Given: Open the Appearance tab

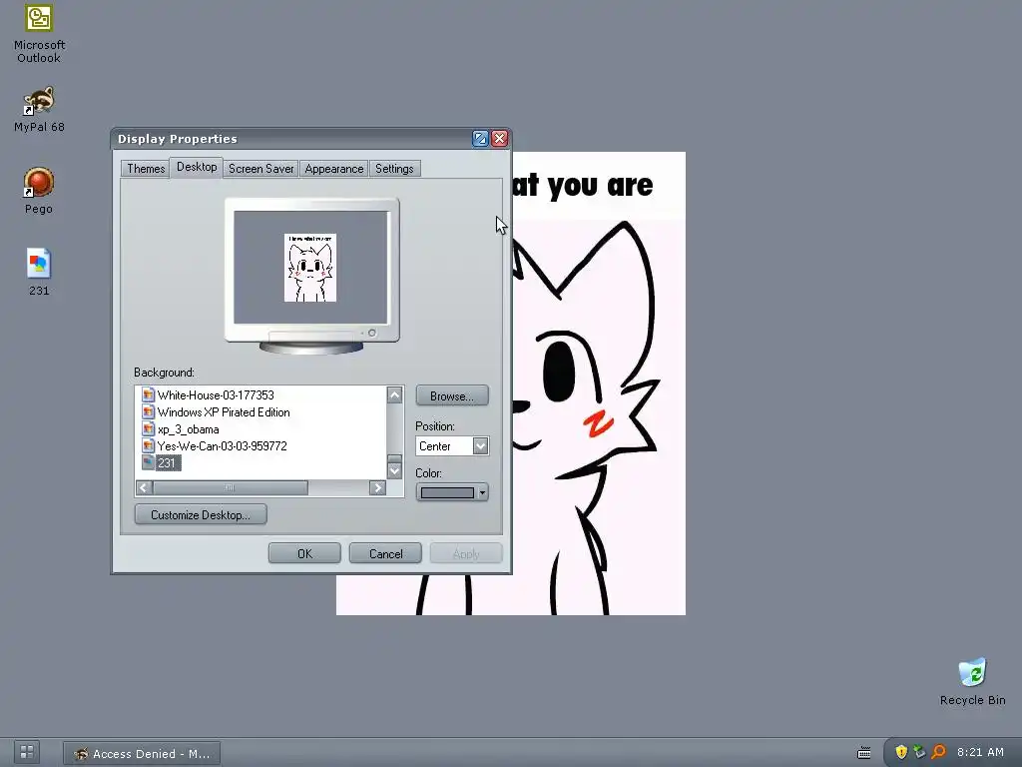Looking at the screenshot, I should point(333,169).
